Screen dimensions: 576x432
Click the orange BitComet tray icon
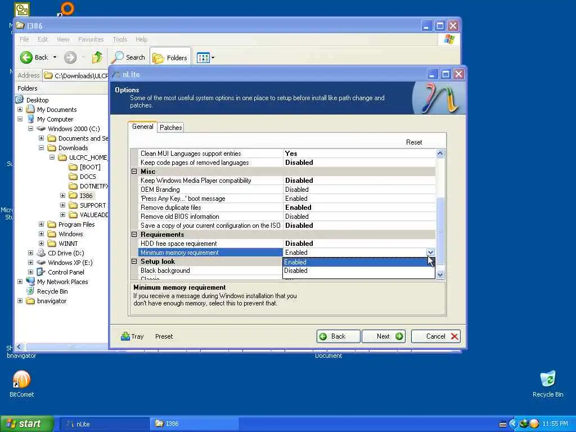[534, 424]
